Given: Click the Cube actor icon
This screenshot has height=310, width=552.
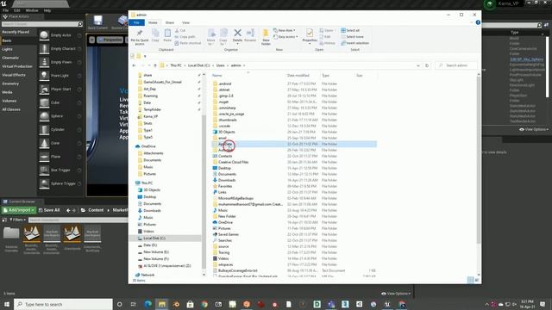Looking at the screenshot, I should [44, 102].
